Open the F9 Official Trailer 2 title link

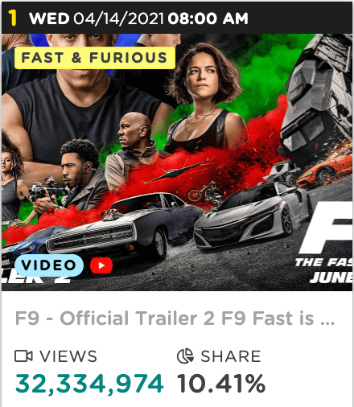coord(175,319)
